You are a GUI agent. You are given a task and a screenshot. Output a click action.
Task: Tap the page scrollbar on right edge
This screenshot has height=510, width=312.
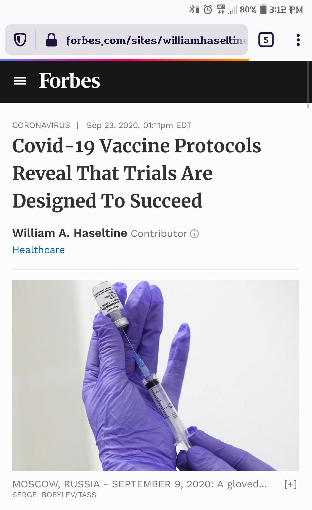pos(308,85)
